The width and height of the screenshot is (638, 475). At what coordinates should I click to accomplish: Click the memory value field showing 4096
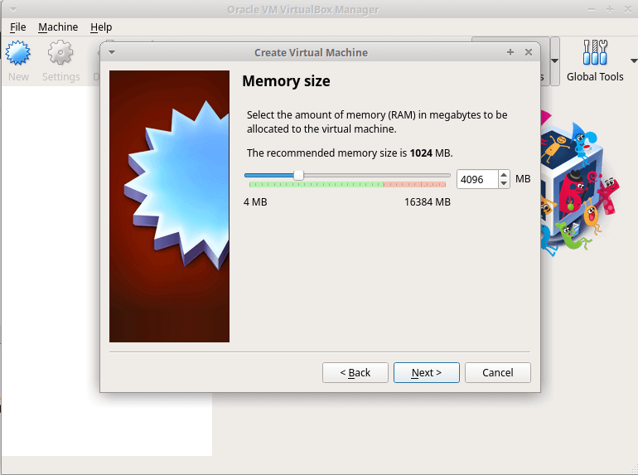(x=477, y=179)
